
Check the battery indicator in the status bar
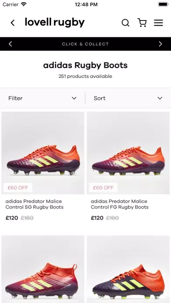click(163, 4)
